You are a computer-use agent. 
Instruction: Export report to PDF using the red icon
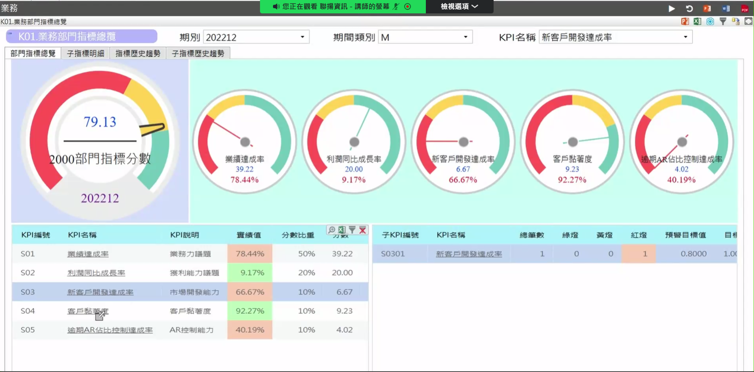[745, 9]
